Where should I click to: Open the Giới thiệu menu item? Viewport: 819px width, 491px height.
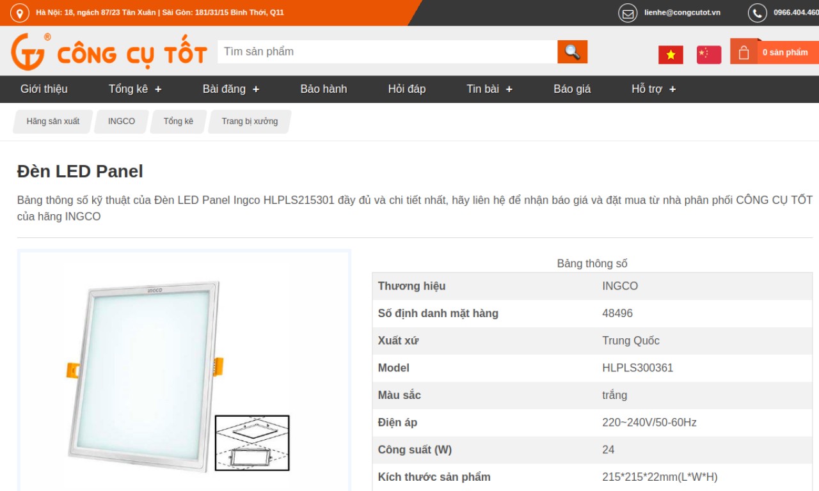[44, 89]
